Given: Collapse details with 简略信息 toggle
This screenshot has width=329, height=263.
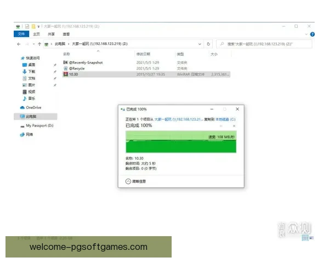Looking at the screenshot, I should coord(136,181).
